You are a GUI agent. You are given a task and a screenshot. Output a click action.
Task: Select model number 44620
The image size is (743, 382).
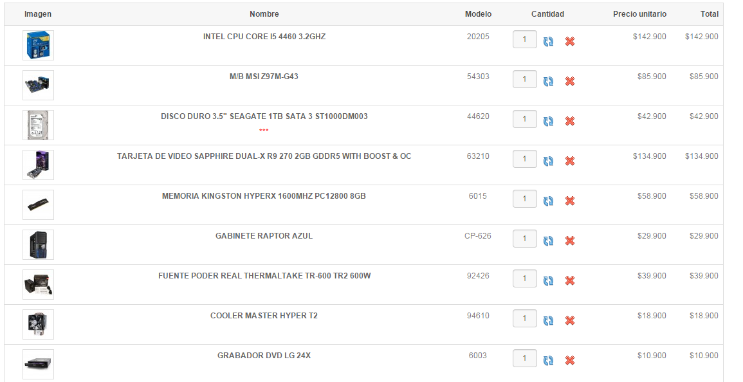point(478,116)
